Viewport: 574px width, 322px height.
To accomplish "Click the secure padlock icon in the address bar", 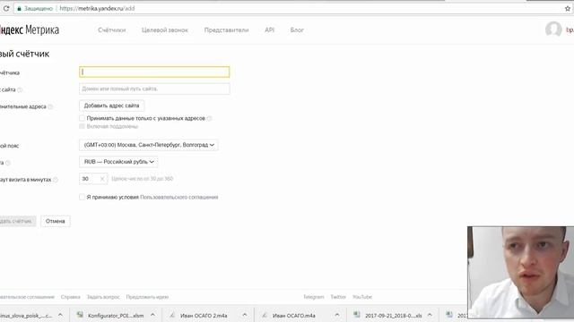I will (19, 8).
